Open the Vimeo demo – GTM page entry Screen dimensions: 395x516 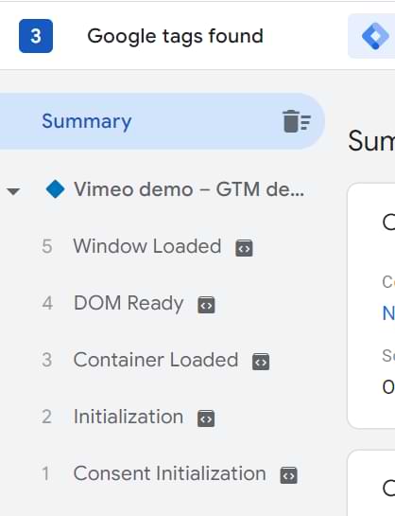189,189
